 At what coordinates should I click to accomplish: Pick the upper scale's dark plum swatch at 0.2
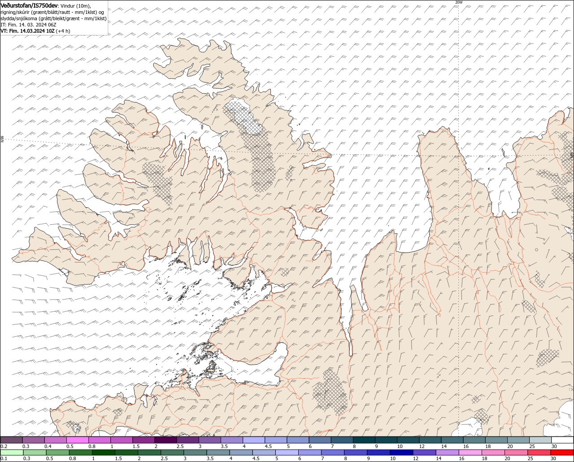(x=11, y=440)
